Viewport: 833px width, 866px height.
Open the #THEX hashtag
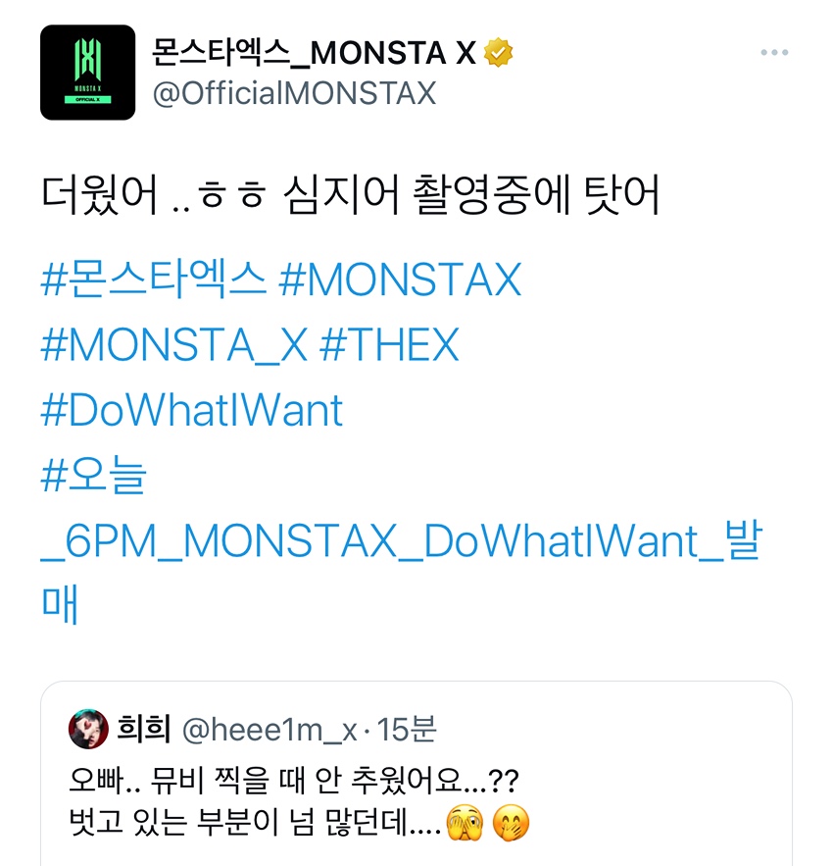click(389, 344)
